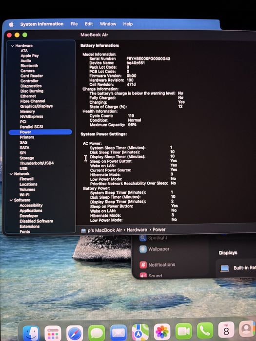Open Calendar showing 8 in the Dock
This screenshot has height=341, width=256.
(226, 330)
